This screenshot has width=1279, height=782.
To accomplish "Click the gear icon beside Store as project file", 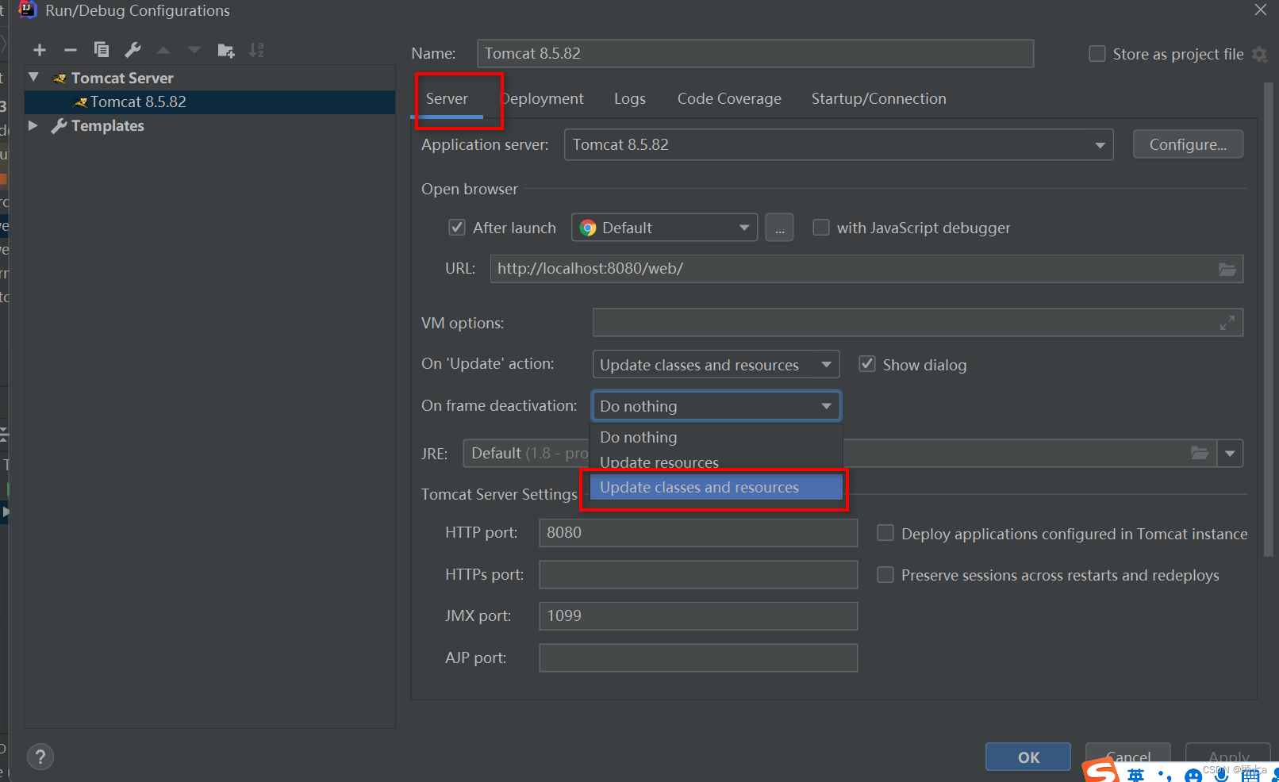I will pos(1259,54).
